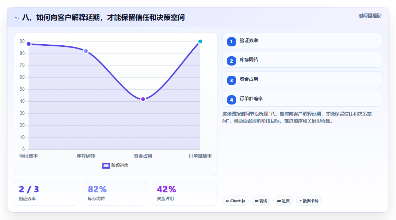Open the 库存周转 milestone row
This screenshot has height=220, width=396.
pyautogui.click(x=302, y=60)
